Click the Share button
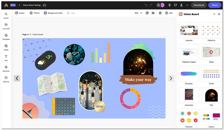Screen dimensions: 224x130 [215, 5]
